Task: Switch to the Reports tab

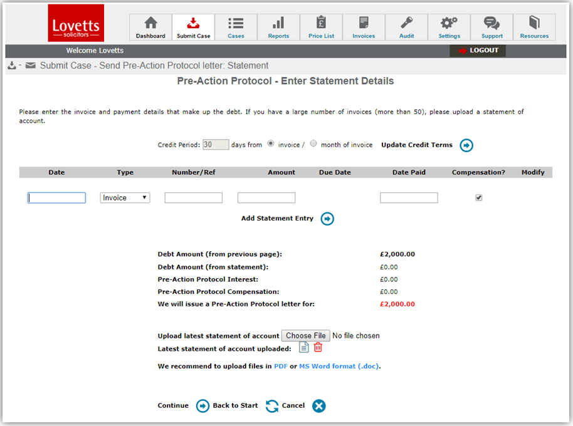Action: point(278,28)
